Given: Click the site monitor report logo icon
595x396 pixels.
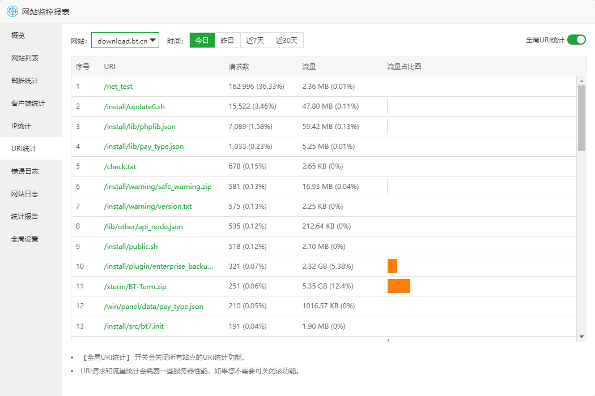Looking at the screenshot, I should (12, 11).
